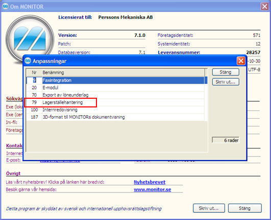Select the Faxintegration row

[x=117, y=80]
